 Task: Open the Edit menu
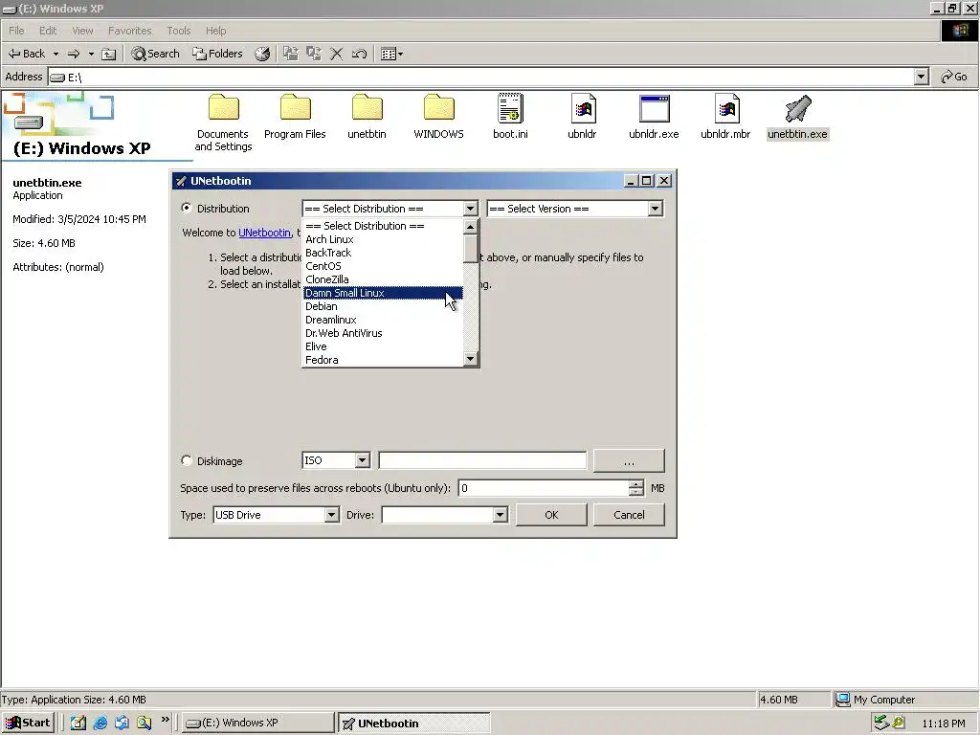tap(48, 31)
